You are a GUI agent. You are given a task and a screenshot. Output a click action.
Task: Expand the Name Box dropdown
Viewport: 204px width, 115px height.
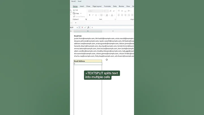coord(77,27)
